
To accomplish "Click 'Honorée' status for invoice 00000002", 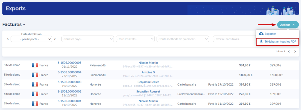I will click(x=95, y=94).
